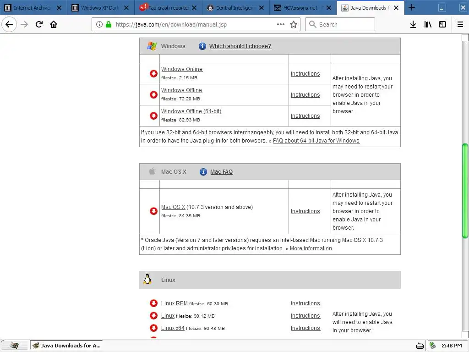The image size is (469, 352).
Task: Click red download icon for Linux x64
Action: pyautogui.click(x=154, y=328)
